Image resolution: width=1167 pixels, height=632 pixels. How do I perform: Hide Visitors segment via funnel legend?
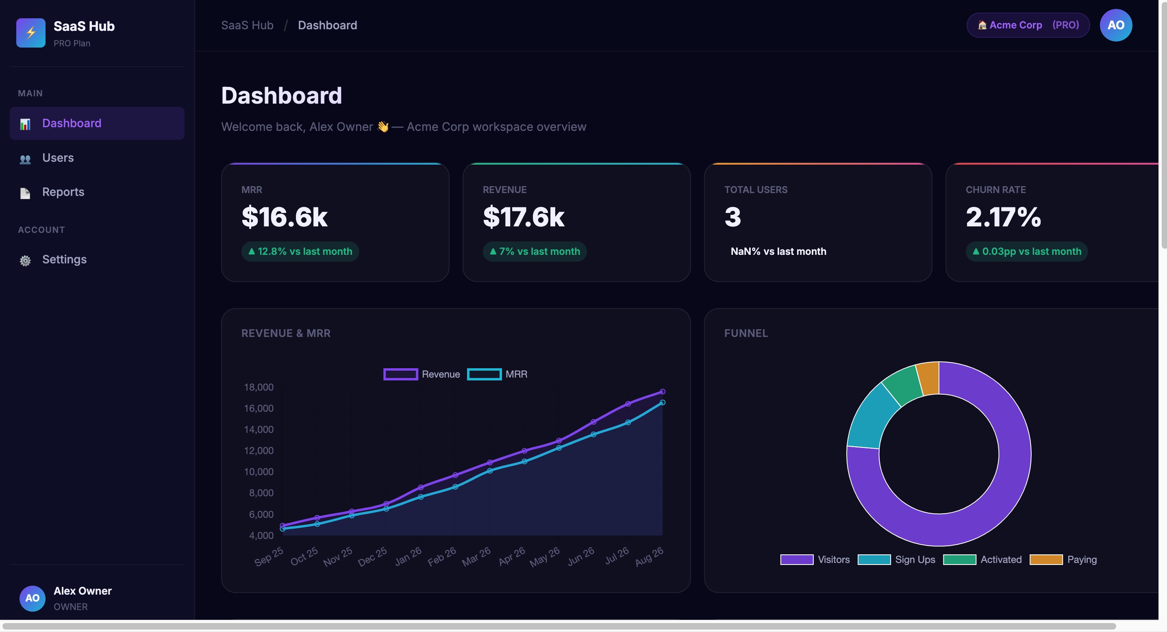pos(815,560)
